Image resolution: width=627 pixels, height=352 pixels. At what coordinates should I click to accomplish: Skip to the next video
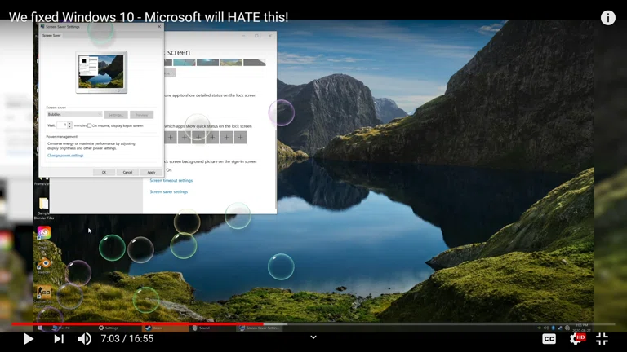[x=59, y=338]
